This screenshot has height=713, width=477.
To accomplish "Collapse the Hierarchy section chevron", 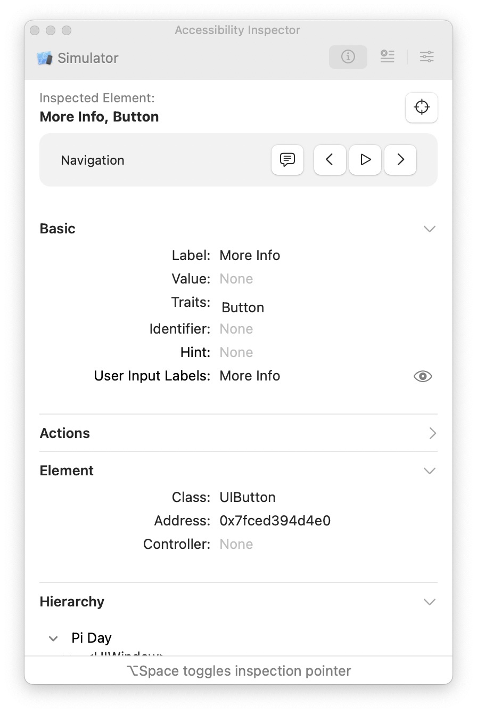I will (429, 602).
